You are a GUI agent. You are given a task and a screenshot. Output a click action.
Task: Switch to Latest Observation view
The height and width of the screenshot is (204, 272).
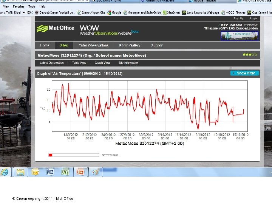(52, 63)
